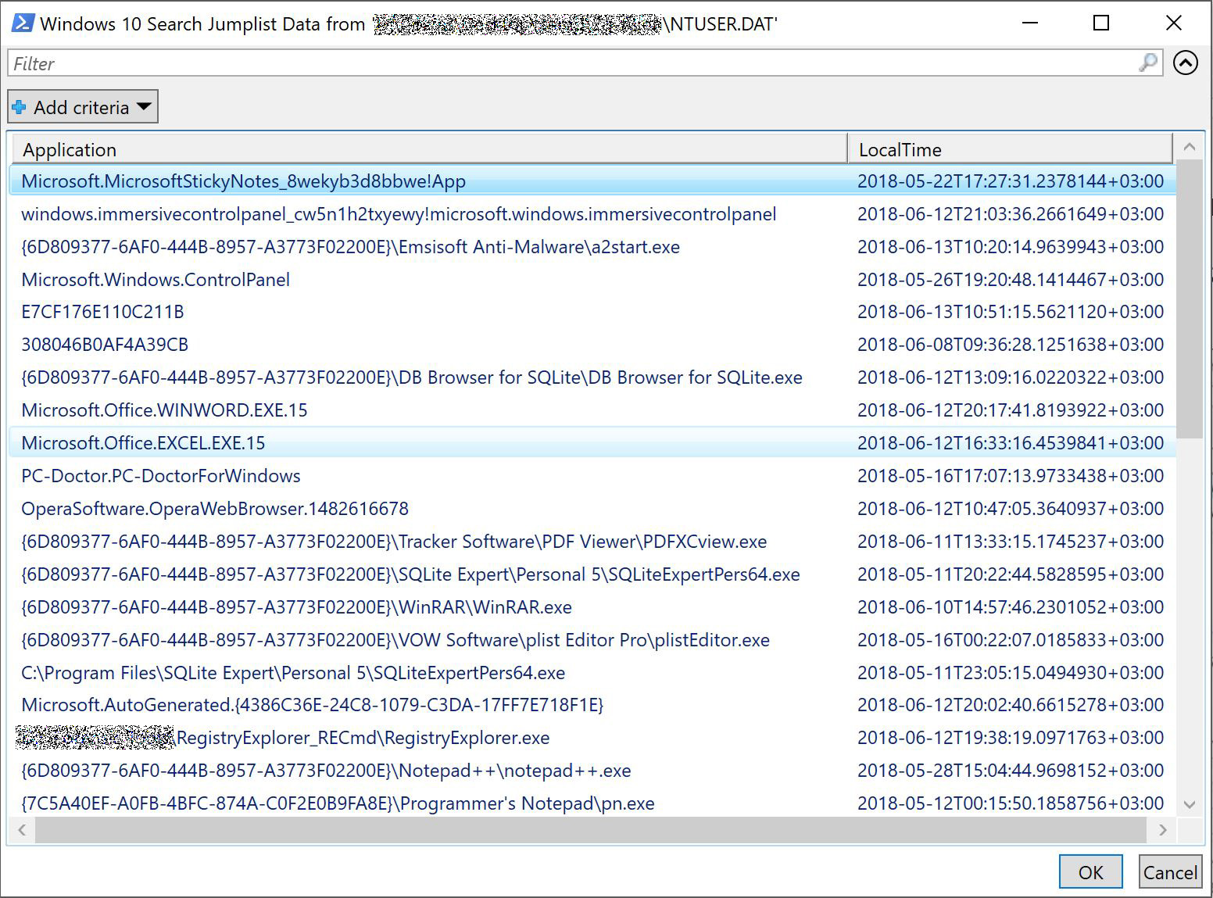Click time 2018-06-12T10:47:05.3640937+03:00

click(1011, 509)
